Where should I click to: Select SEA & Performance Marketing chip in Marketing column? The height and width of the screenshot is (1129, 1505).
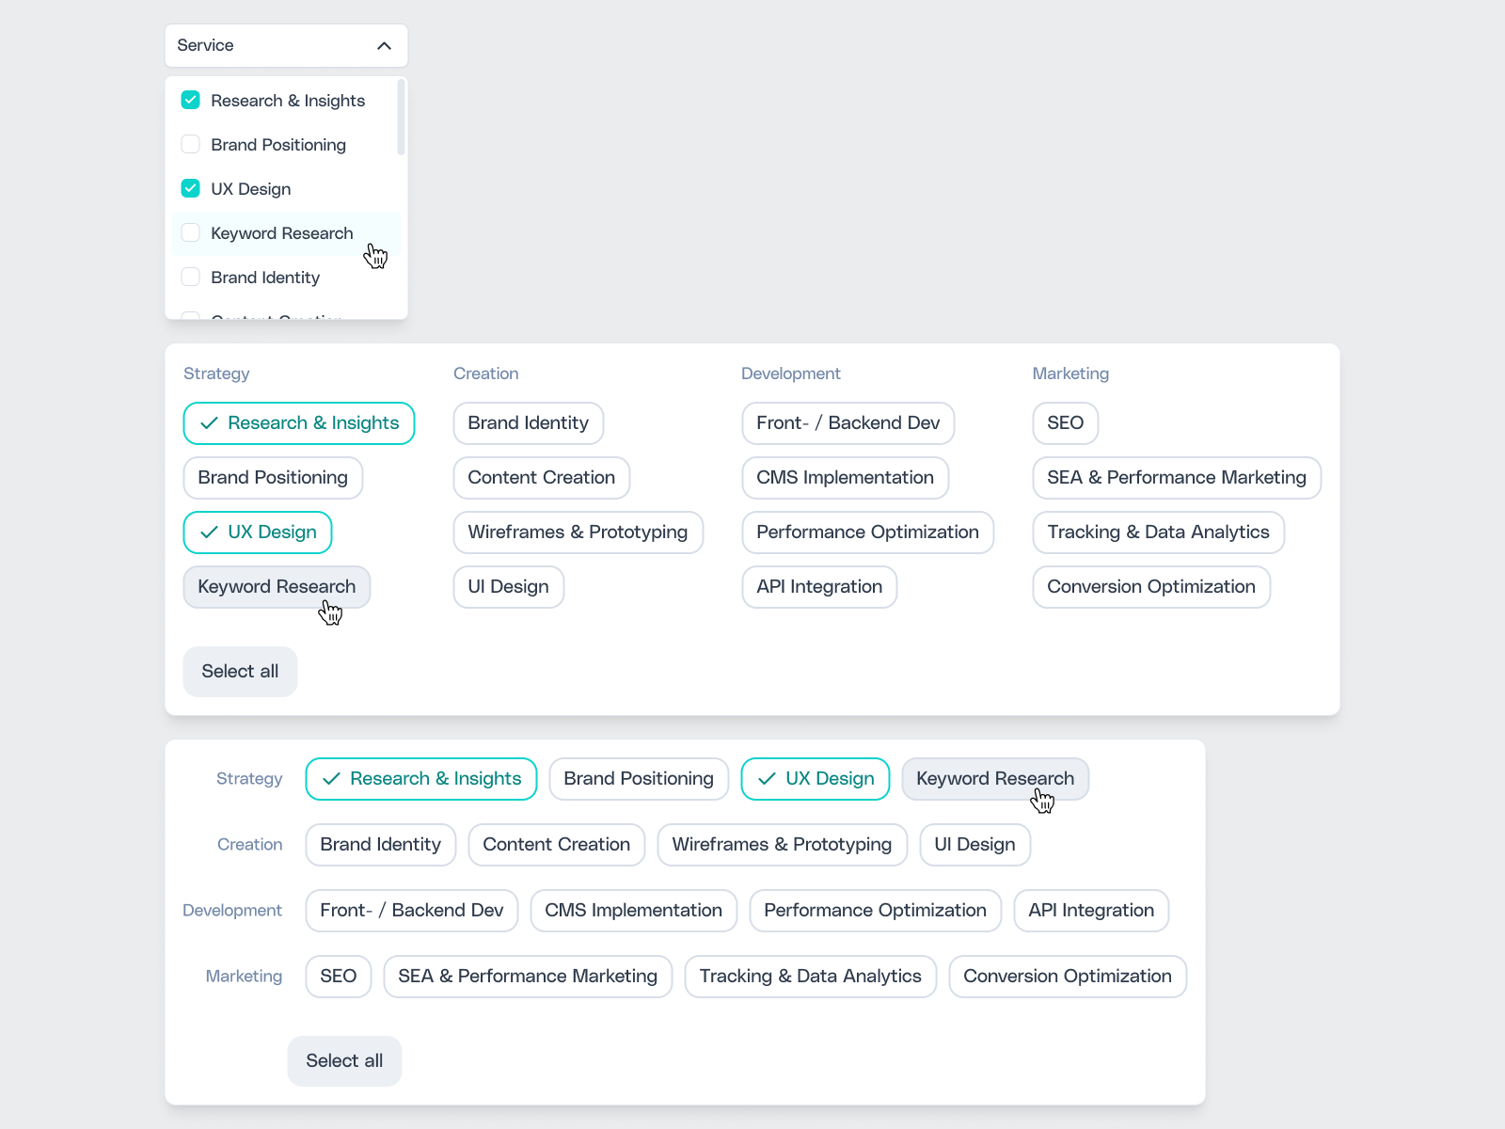coord(1177,478)
